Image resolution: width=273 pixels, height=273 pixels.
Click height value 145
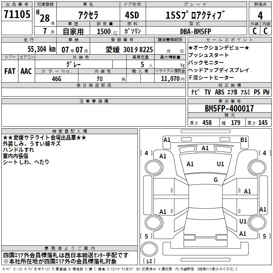pos(263,123)
